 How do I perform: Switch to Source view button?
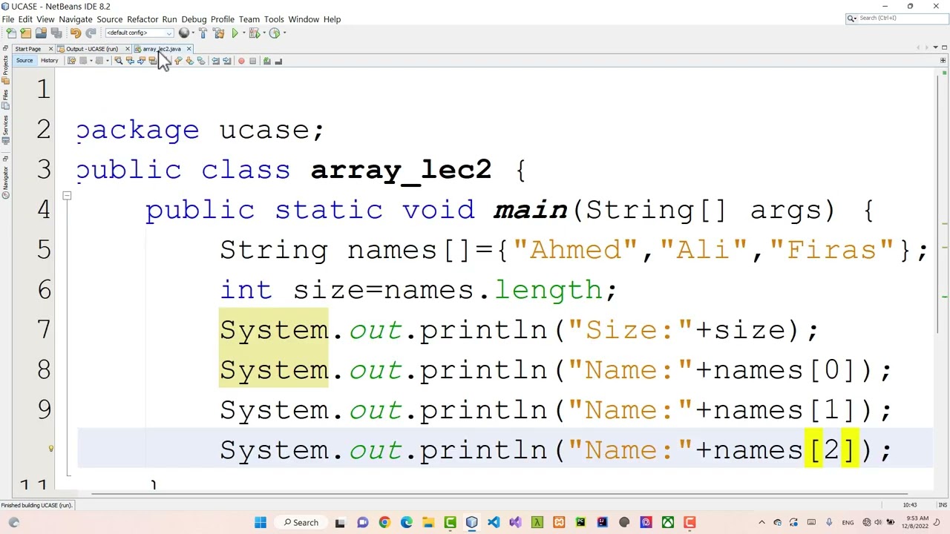pyautogui.click(x=24, y=61)
